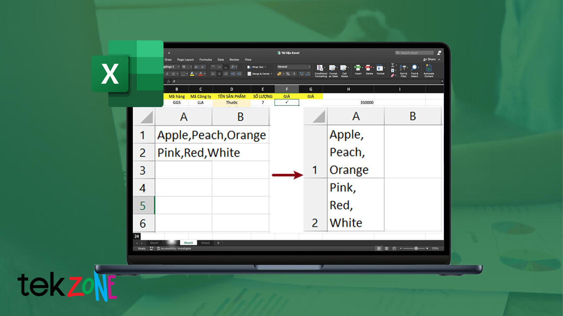This screenshot has width=563, height=316.
Task: Click Automate Content icon
Action: 429,68
